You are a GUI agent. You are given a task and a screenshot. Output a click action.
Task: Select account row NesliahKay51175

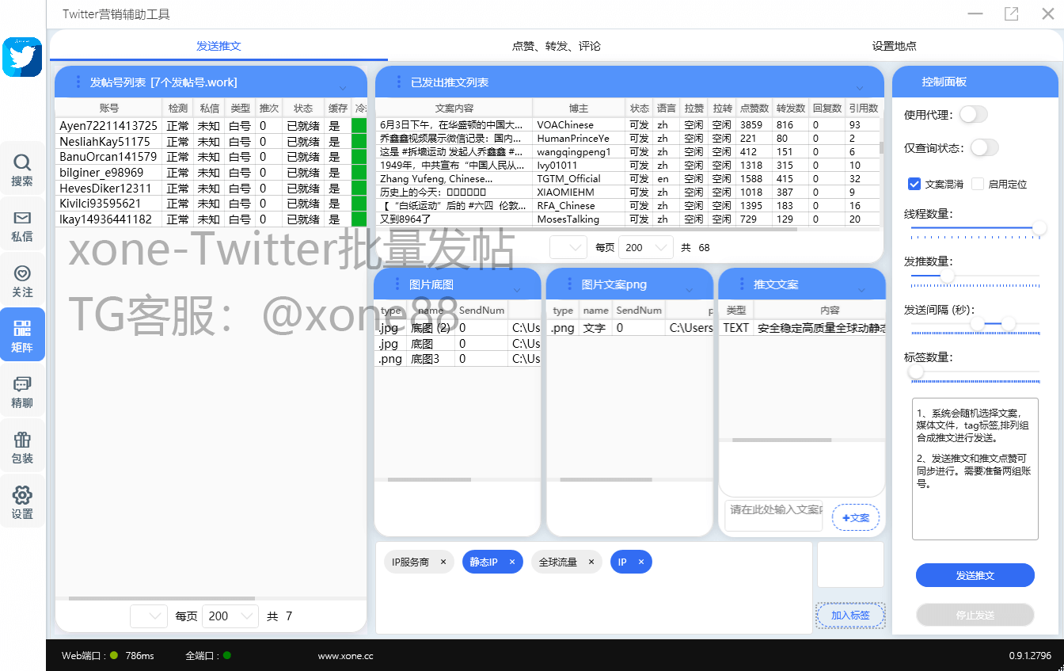point(211,142)
